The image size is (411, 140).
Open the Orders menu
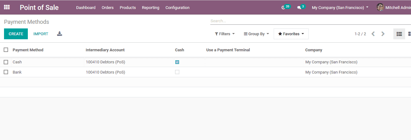coord(108,7)
